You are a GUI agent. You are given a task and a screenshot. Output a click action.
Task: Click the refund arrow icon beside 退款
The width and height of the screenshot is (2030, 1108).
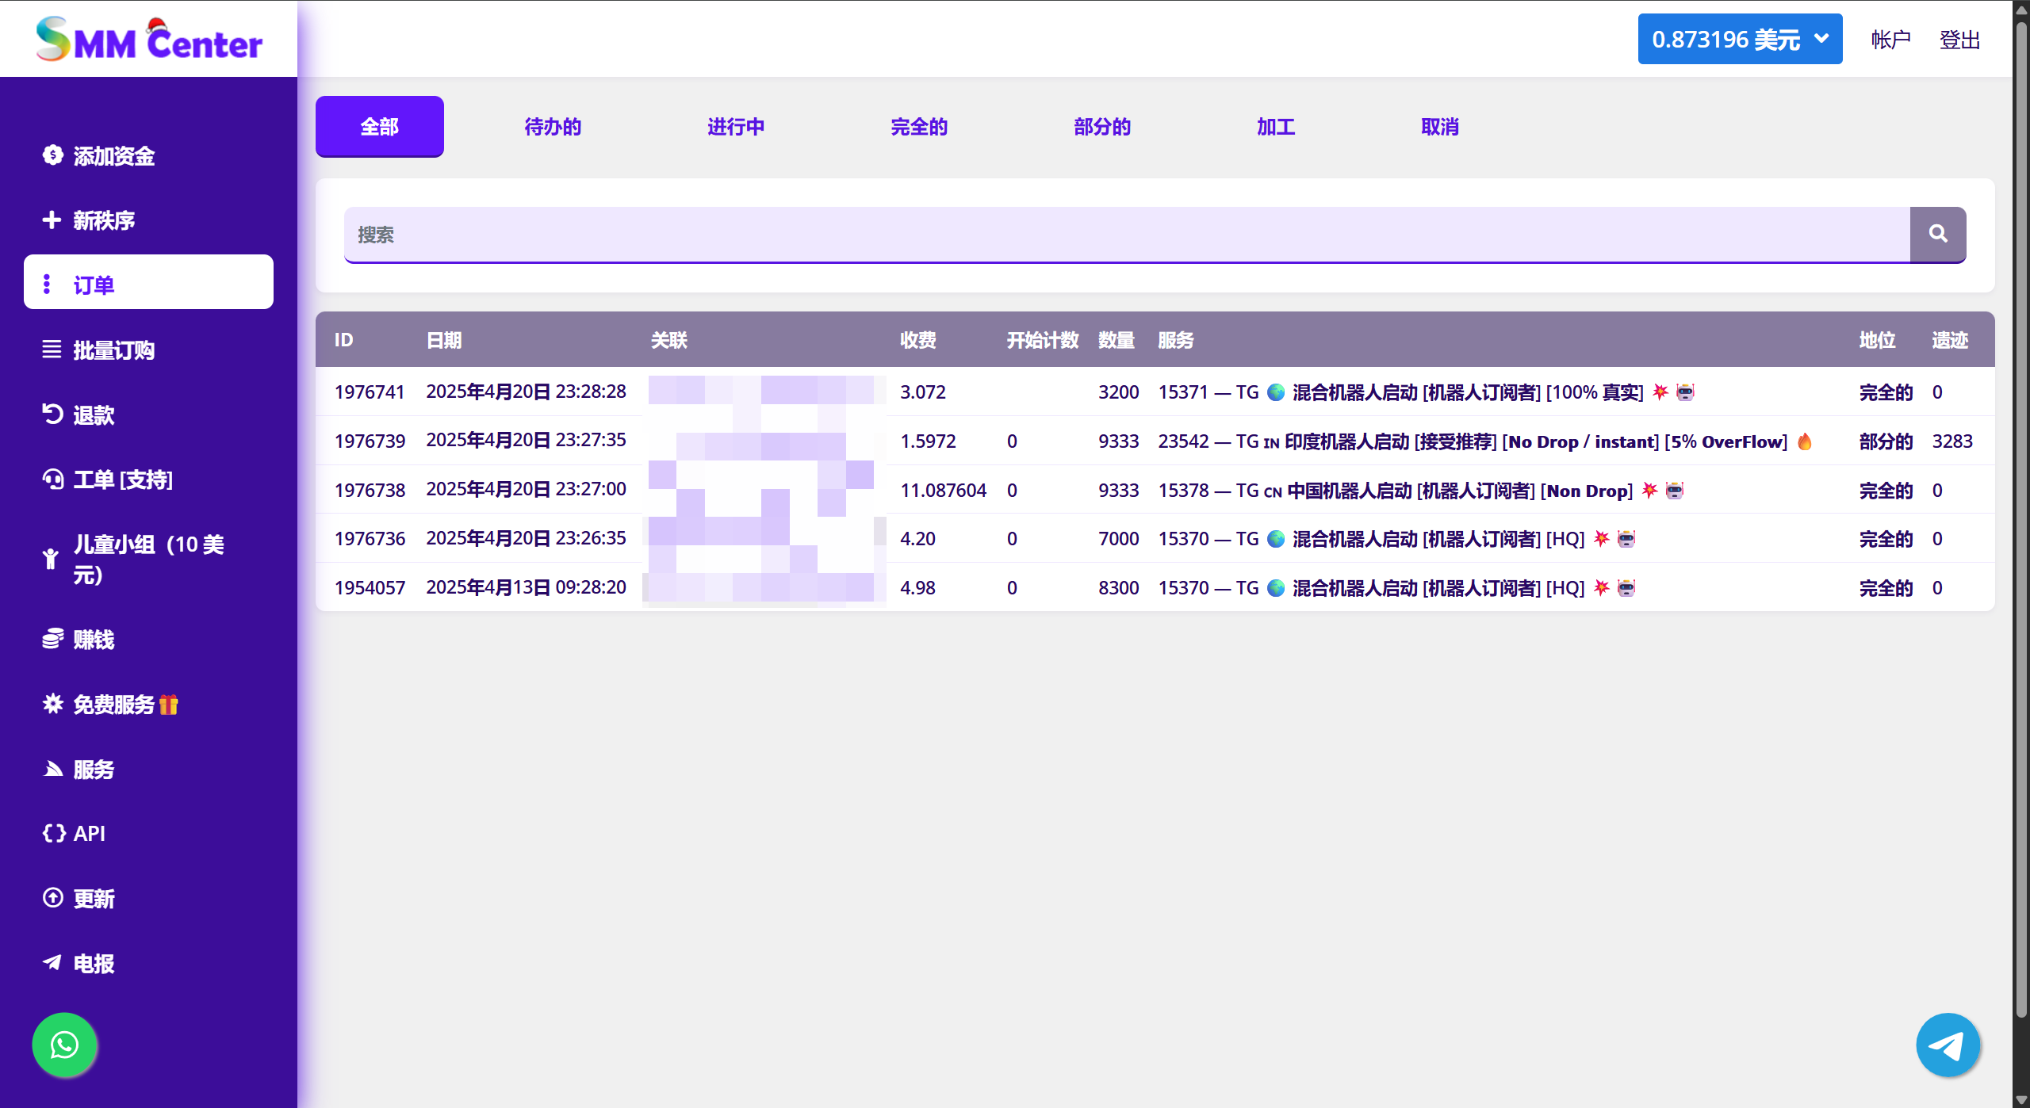(52, 414)
